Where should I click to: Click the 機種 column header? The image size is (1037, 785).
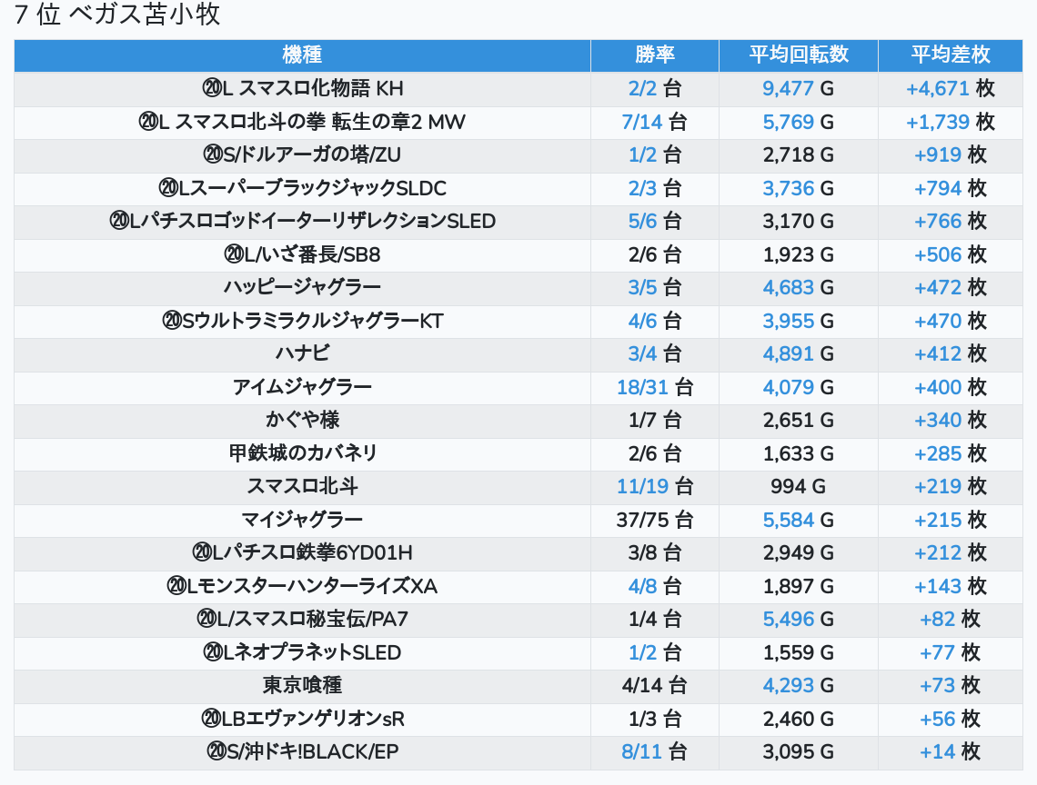302,55
